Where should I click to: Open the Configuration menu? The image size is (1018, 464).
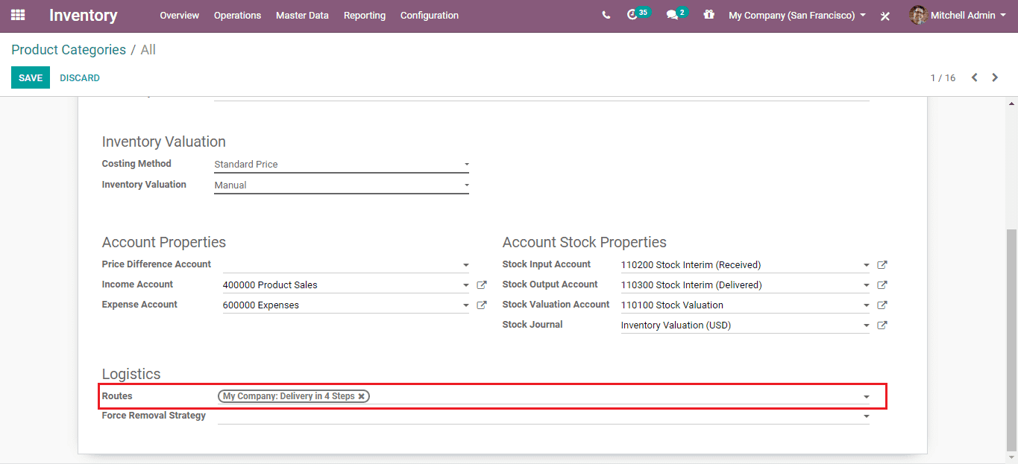coord(430,15)
